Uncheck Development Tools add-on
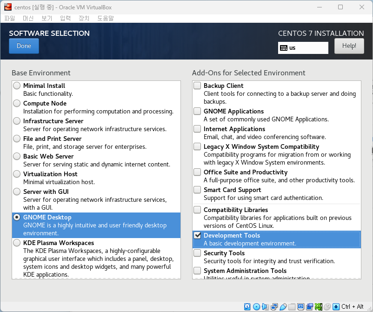 pos(197,235)
